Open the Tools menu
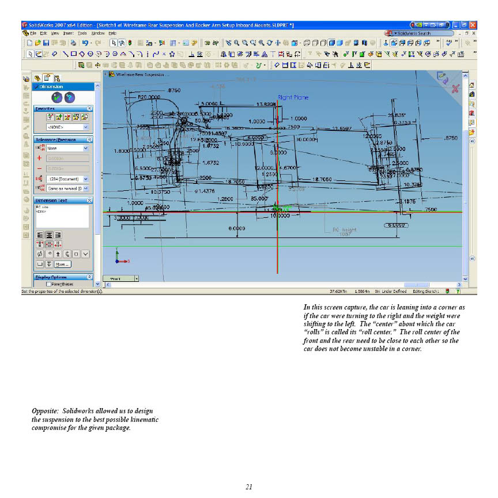The height and width of the screenshot is (498, 498). tap(83, 33)
